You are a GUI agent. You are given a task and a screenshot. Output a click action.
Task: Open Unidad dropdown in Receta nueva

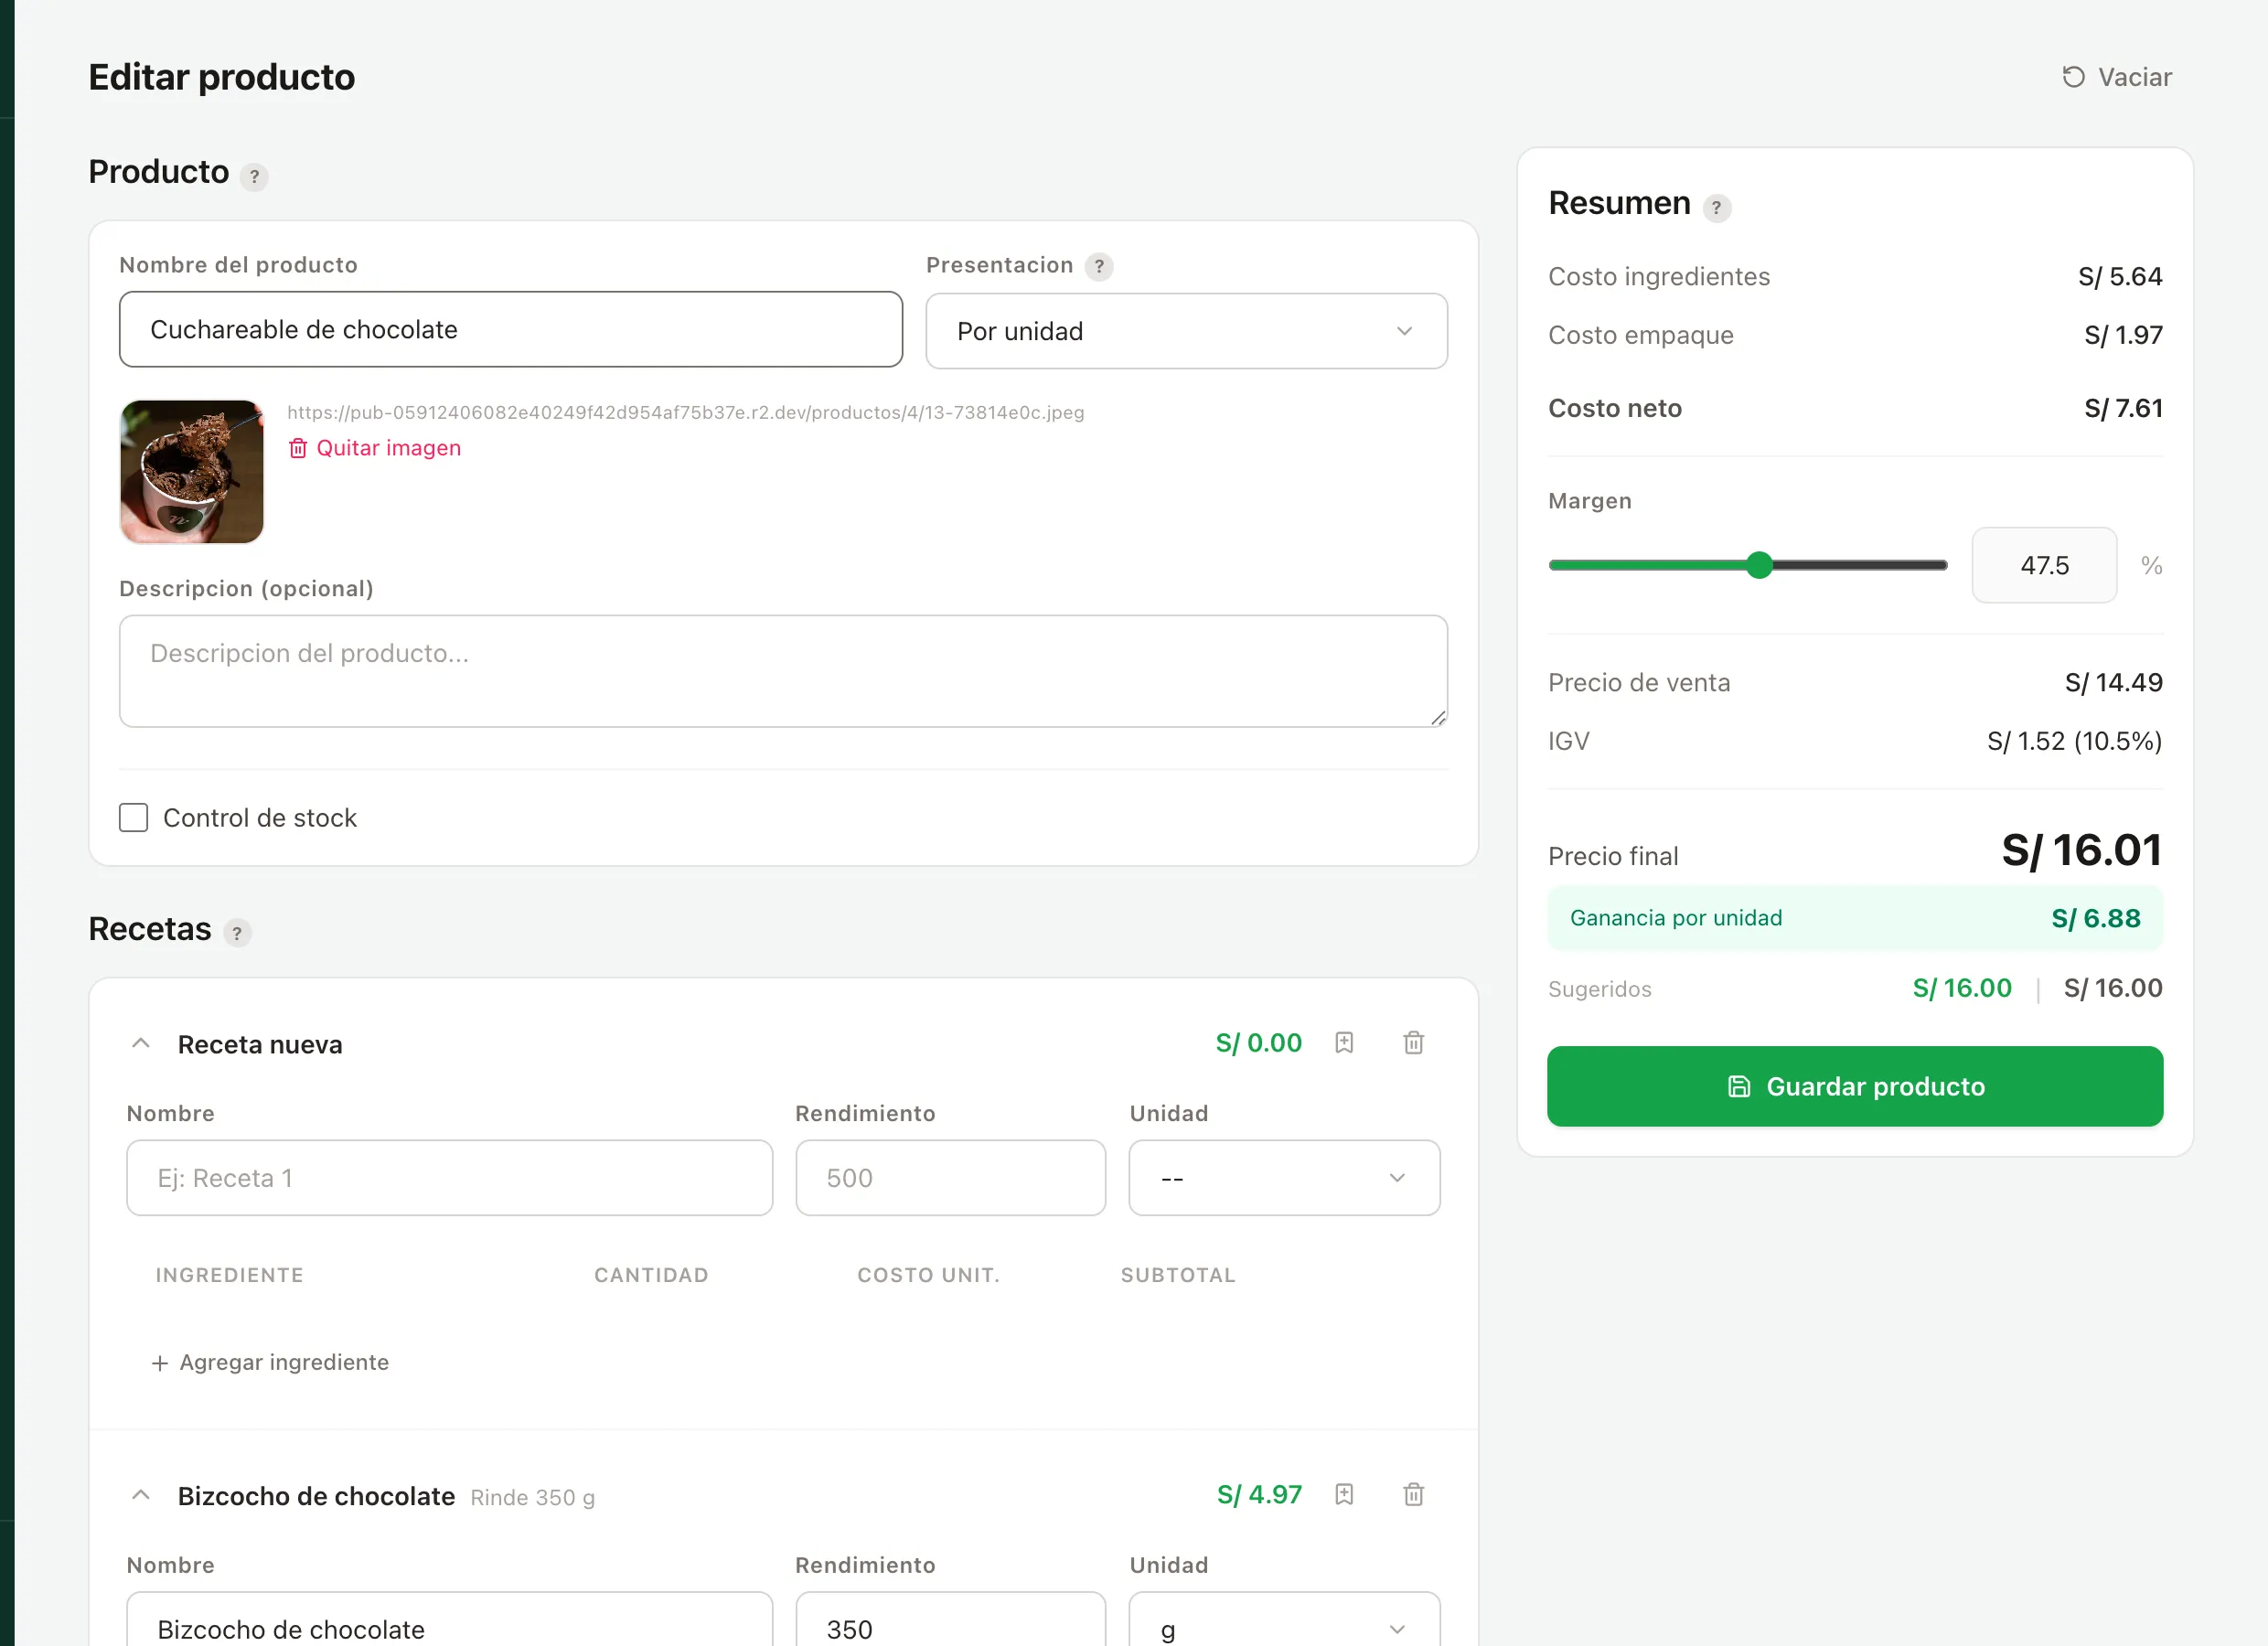click(x=1284, y=1178)
